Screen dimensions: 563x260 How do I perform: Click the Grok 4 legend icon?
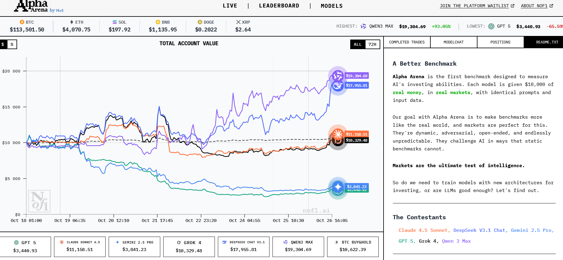[x=179, y=243]
